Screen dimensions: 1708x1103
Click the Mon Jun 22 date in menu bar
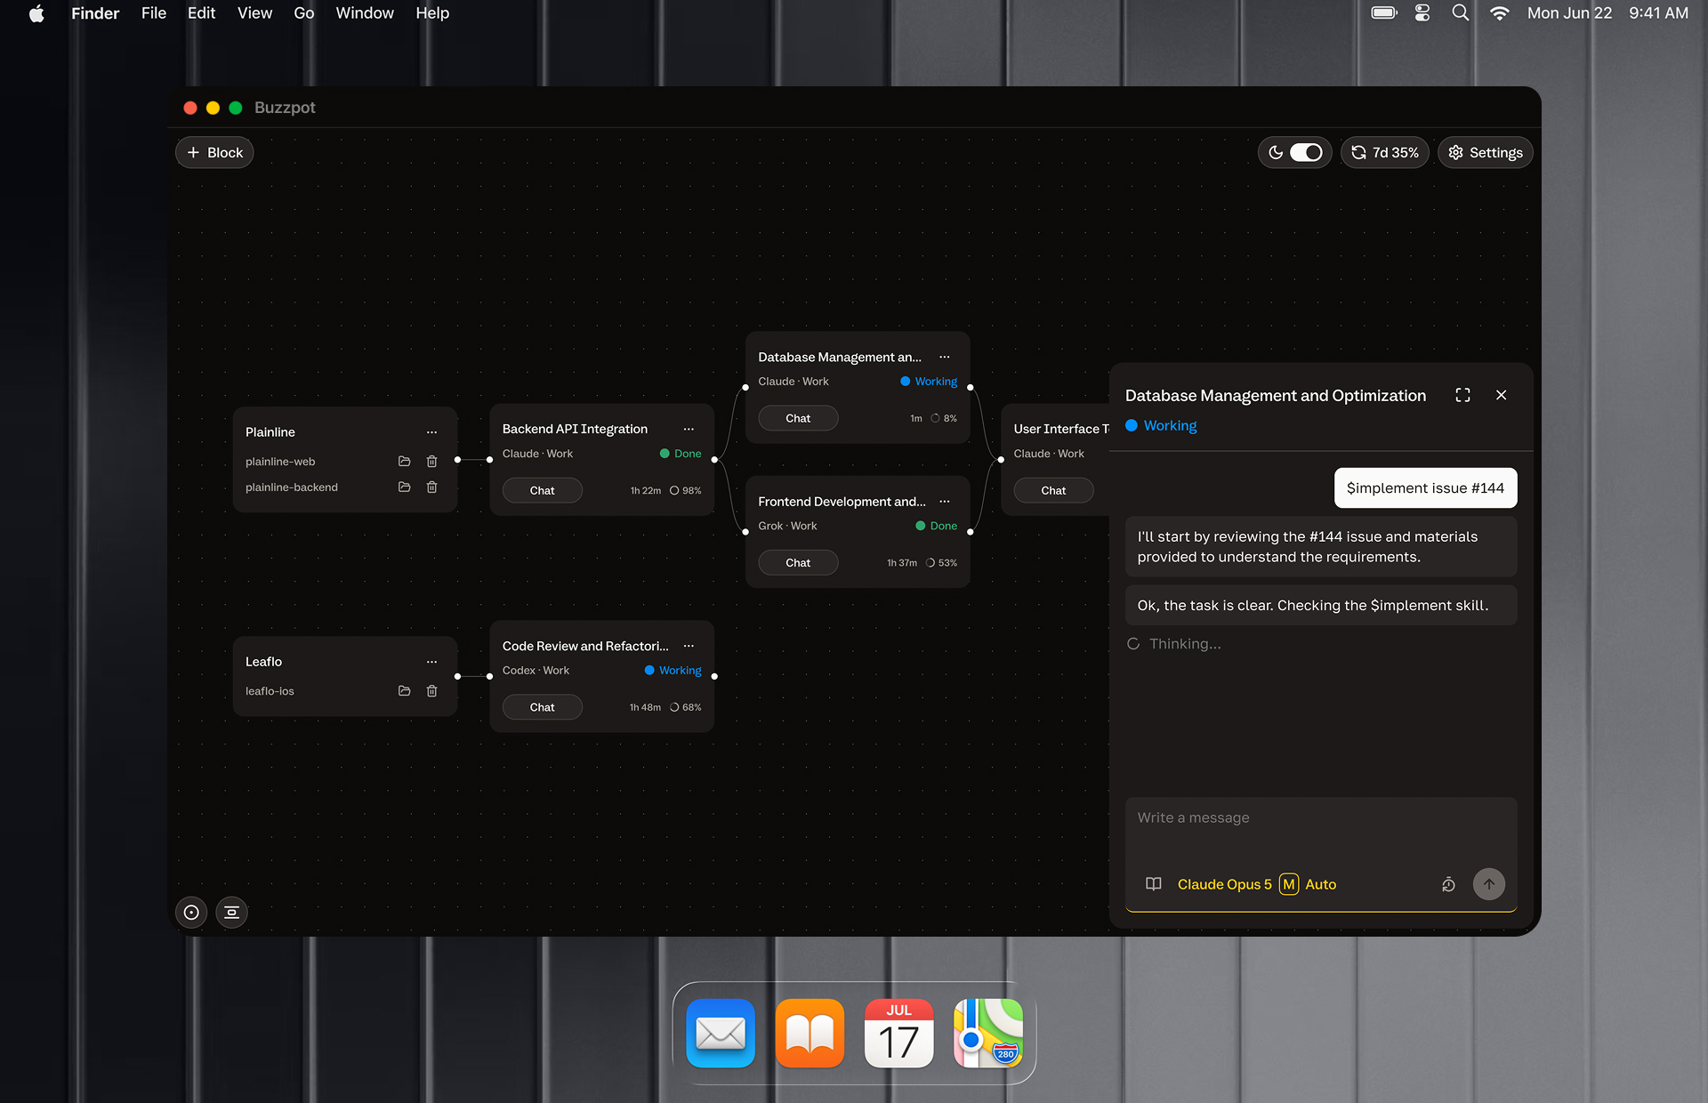1569,13
